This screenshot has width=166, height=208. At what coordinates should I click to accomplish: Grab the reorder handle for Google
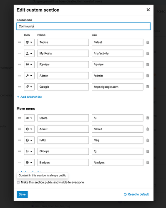pos(20,87)
